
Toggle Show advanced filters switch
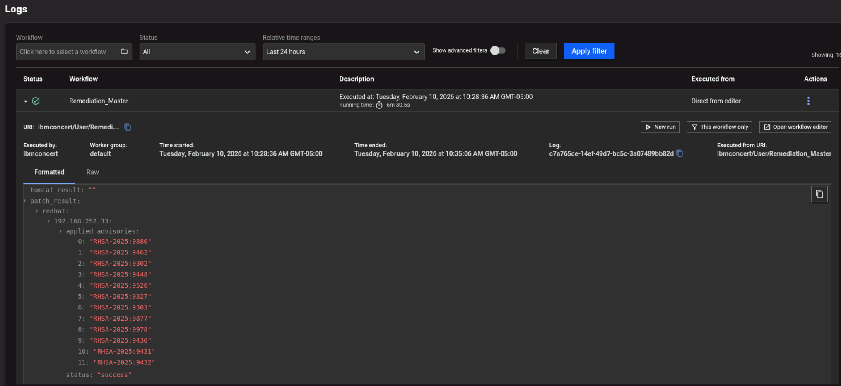[x=498, y=50]
